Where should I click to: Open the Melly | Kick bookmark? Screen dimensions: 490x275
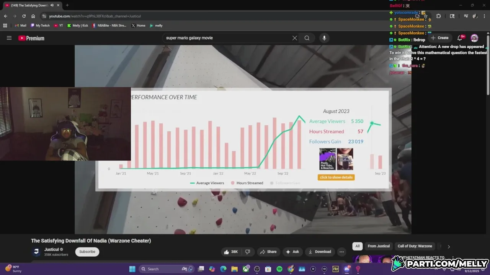[77, 26]
